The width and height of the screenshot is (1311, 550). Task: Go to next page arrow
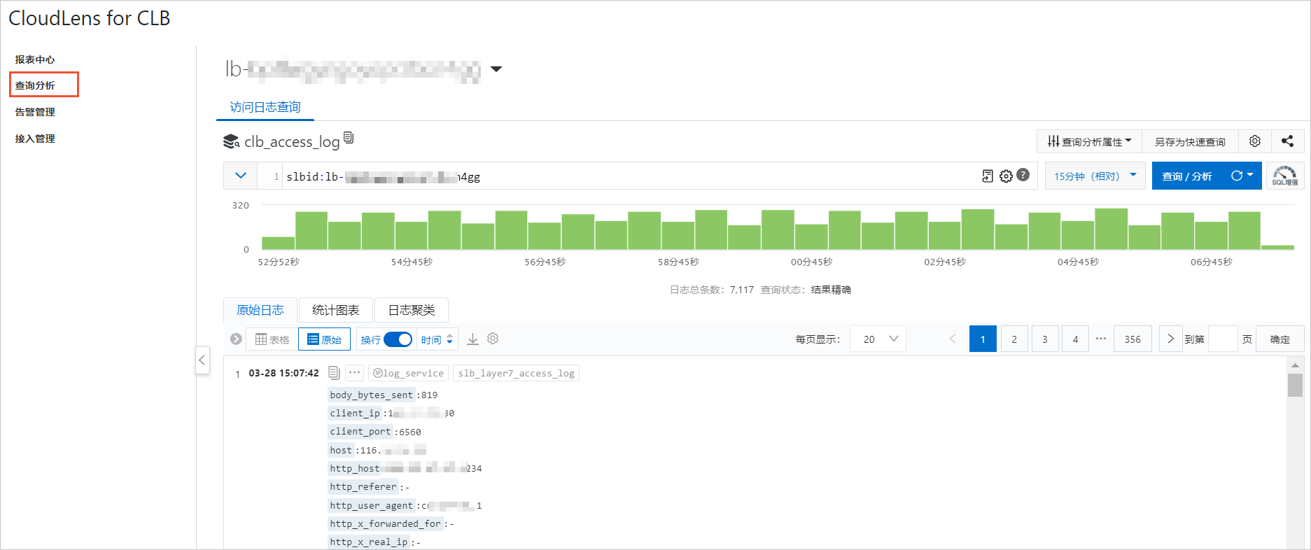point(1170,339)
